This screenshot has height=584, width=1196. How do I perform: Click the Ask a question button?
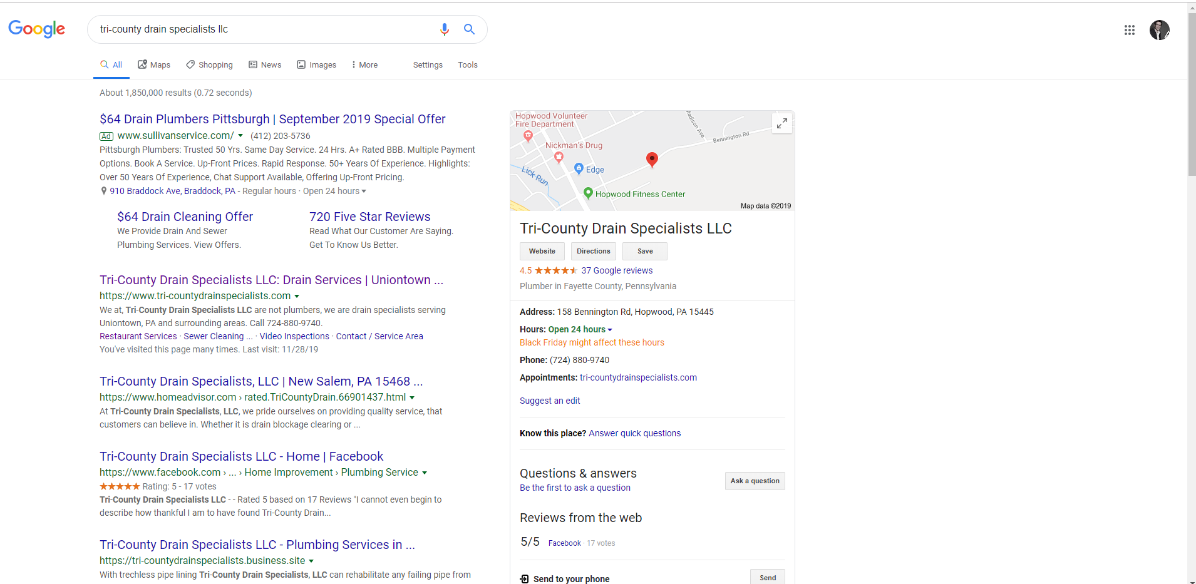pos(755,481)
